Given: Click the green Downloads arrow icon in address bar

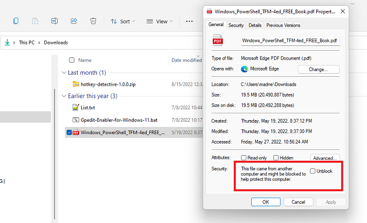Looking at the screenshot, I should pyautogui.click(x=7, y=42).
